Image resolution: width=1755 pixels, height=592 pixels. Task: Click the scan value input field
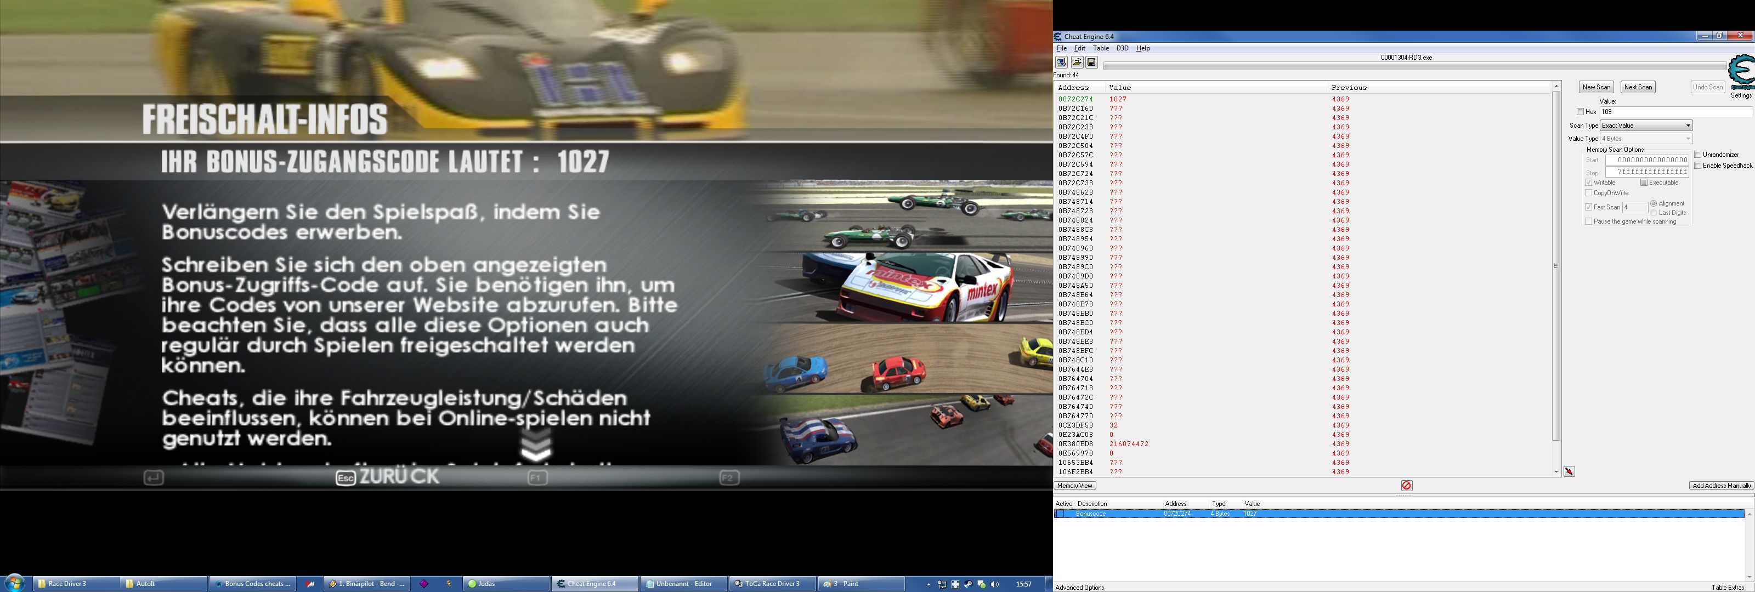pos(1676,112)
